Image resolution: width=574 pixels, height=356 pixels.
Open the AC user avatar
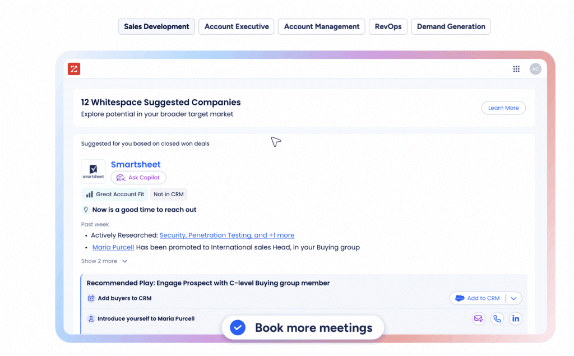535,69
